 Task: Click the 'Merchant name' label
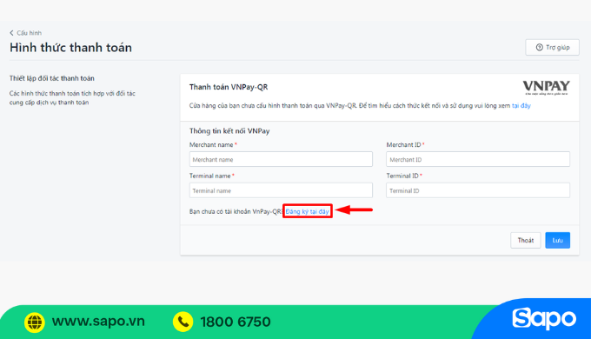click(211, 145)
